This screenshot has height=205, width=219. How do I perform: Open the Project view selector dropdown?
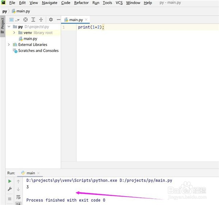14,20
